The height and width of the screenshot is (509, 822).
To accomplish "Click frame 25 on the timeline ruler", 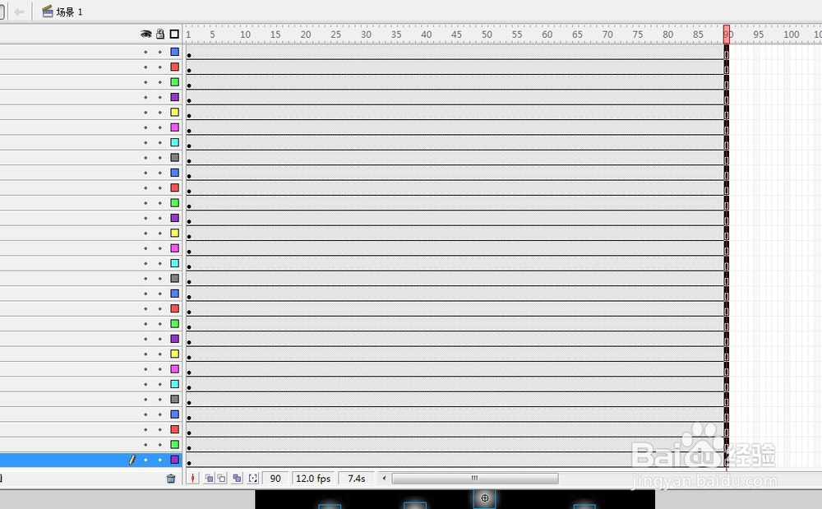I will click(x=335, y=35).
